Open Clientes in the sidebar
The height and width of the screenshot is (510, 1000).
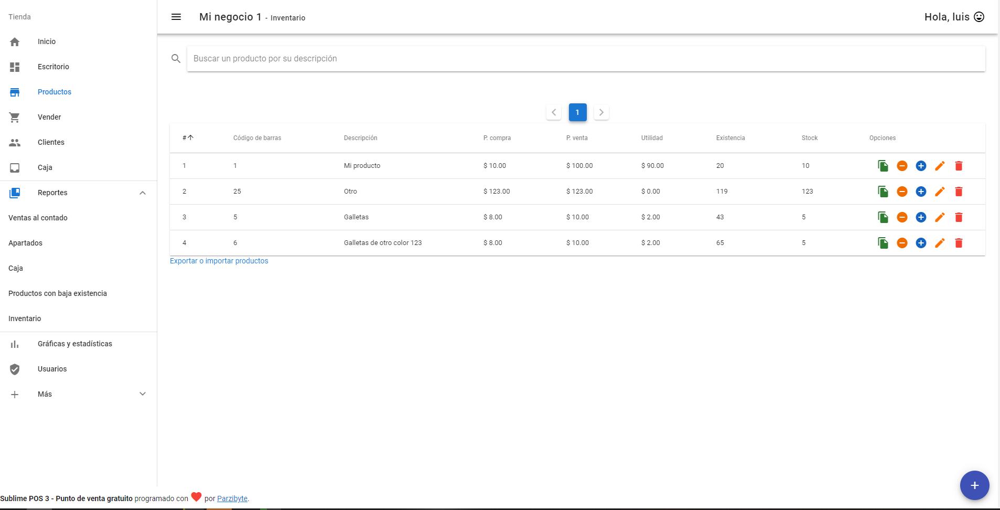51,142
